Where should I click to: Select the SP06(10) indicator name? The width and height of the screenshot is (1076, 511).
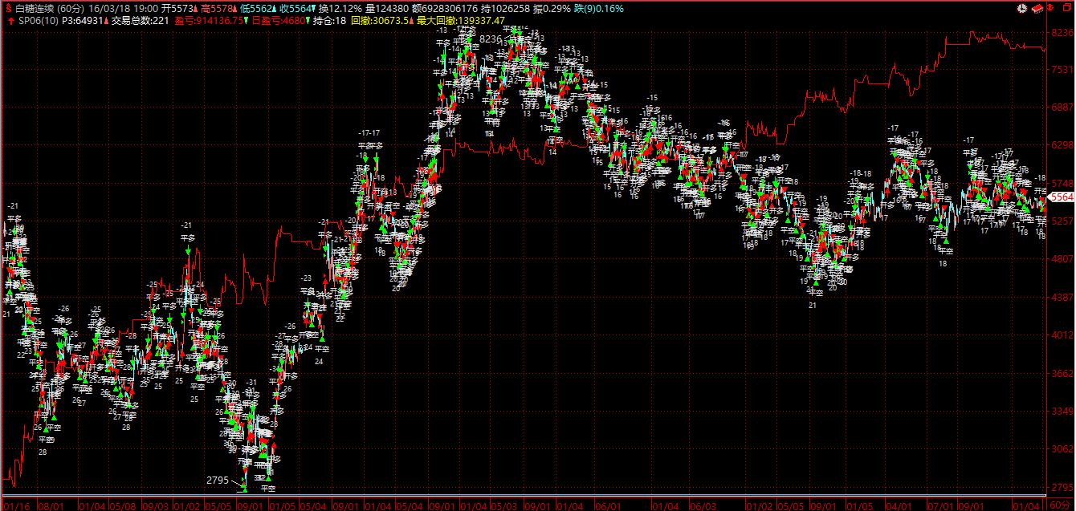point(39,20)
